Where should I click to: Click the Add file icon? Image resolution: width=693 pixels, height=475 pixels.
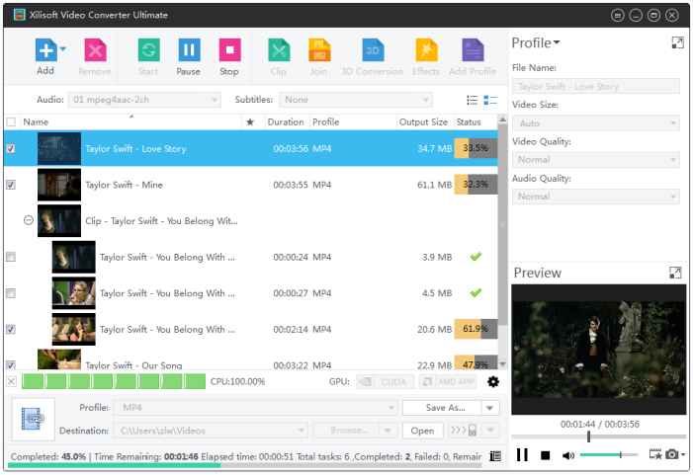(x=44, y=51)
